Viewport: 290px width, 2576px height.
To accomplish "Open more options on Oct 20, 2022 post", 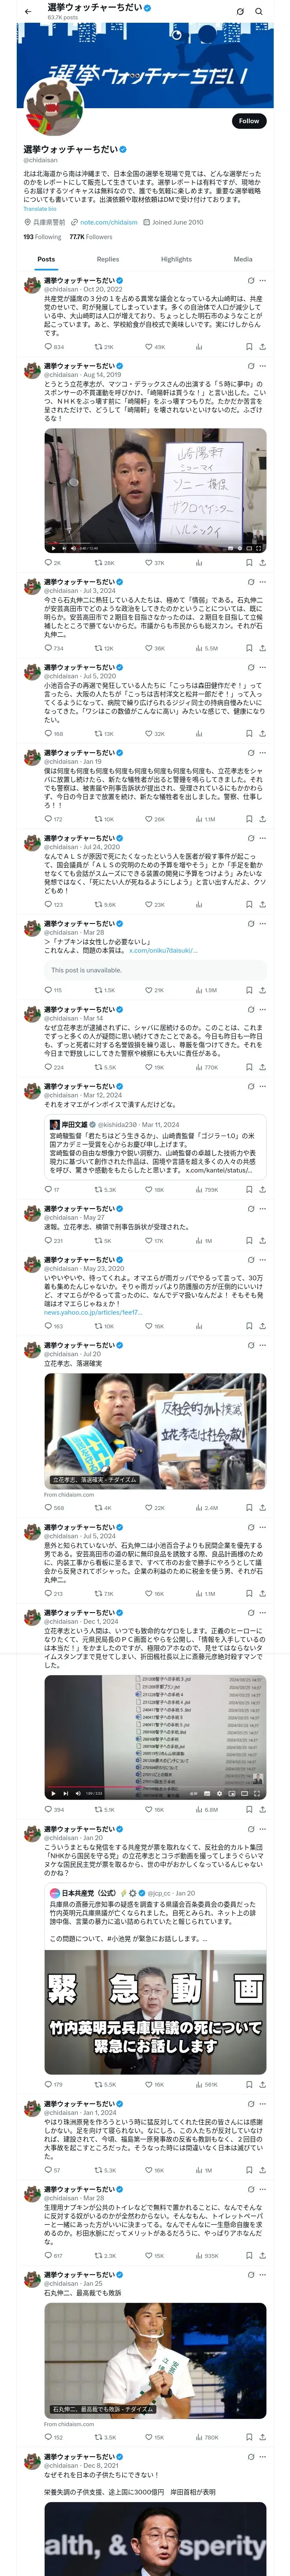I will (263, 281).
